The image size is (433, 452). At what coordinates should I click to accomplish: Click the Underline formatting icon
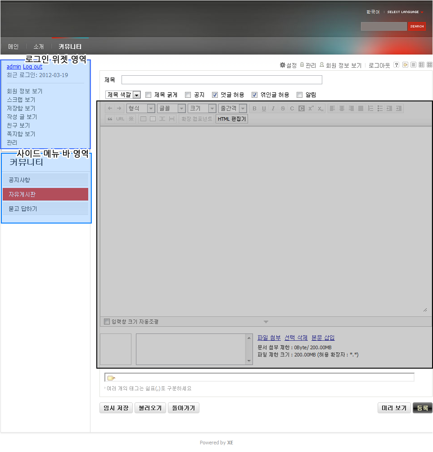click(264, 109)
